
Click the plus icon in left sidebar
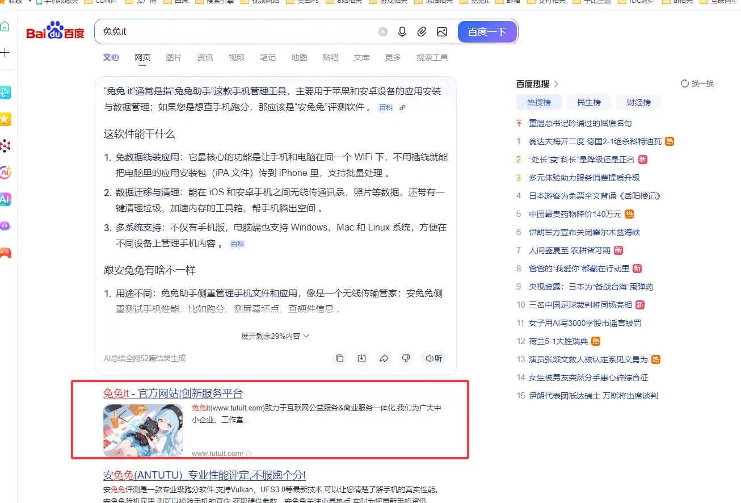[5, 53]
